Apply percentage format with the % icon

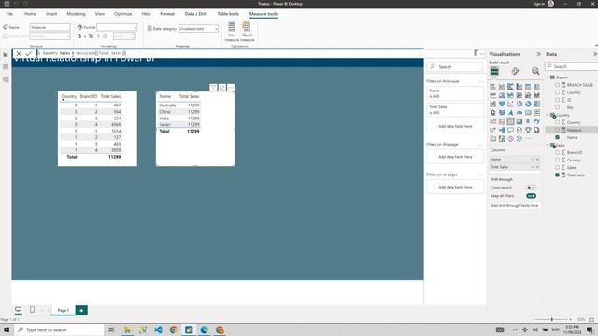pyautogui.click(x=91, y=36)
